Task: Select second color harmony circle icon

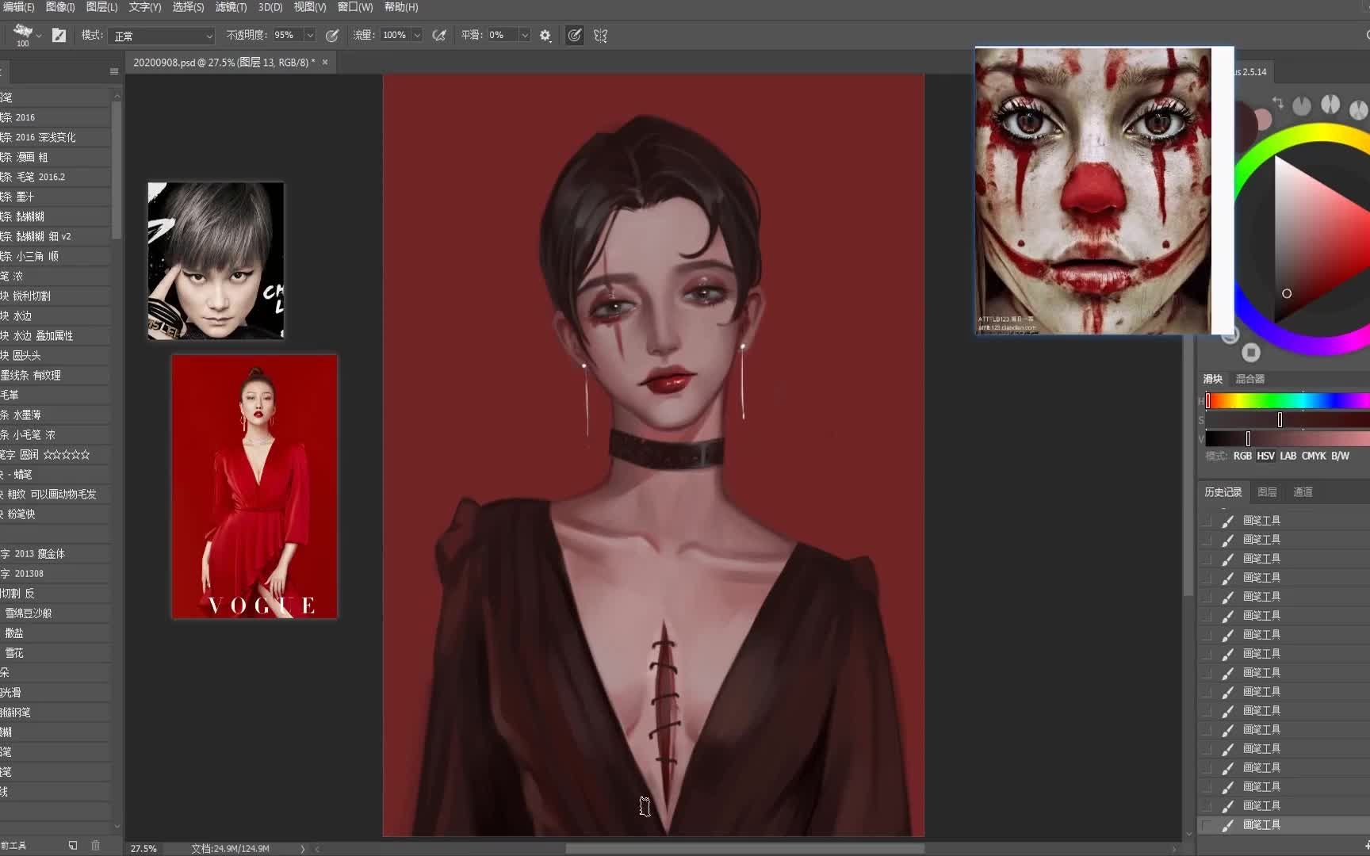Action: point(1330,104)
